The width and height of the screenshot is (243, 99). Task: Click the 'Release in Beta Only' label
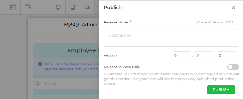click(122, 67)
